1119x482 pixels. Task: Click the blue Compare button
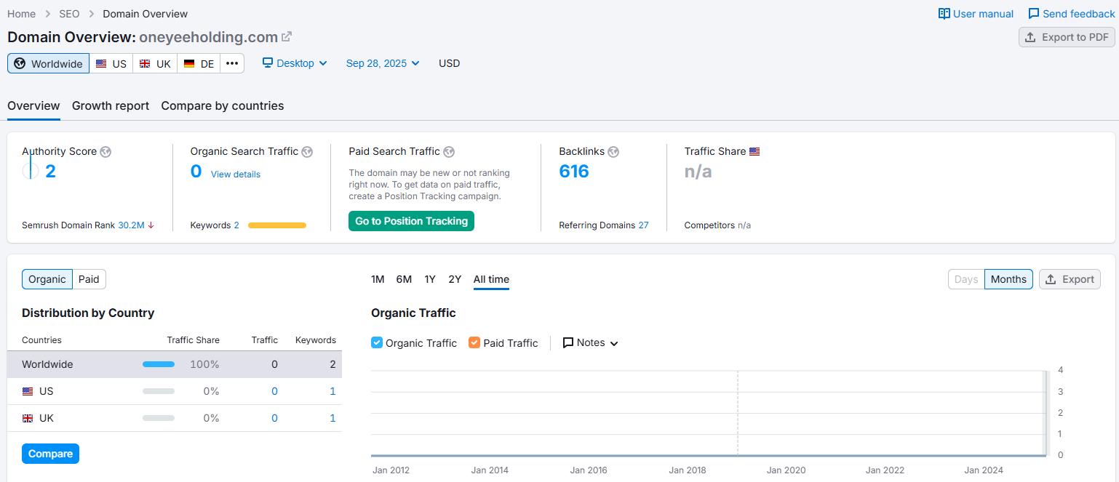click(x=50, y=454)
